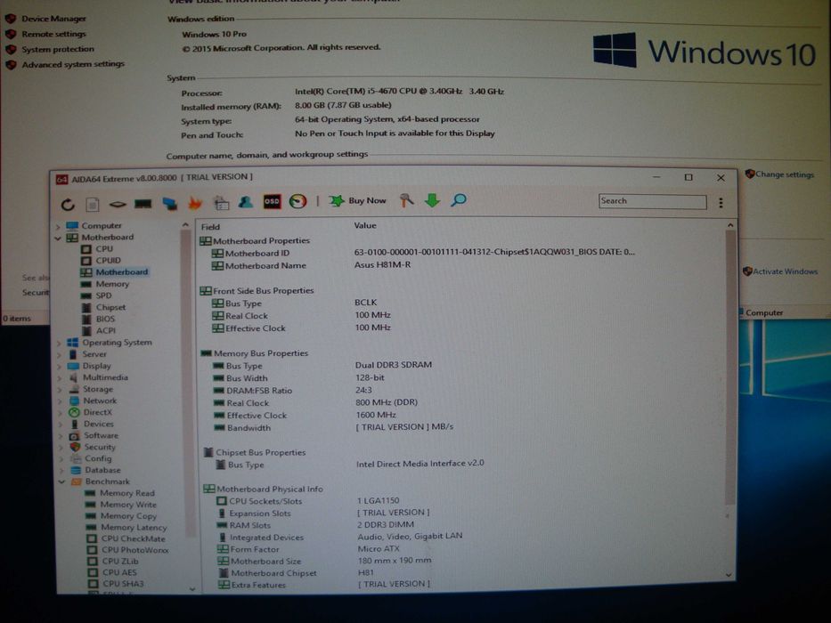Open the blue monitors toolbar icon
831x623 pixels.
[x=169, y=204]
